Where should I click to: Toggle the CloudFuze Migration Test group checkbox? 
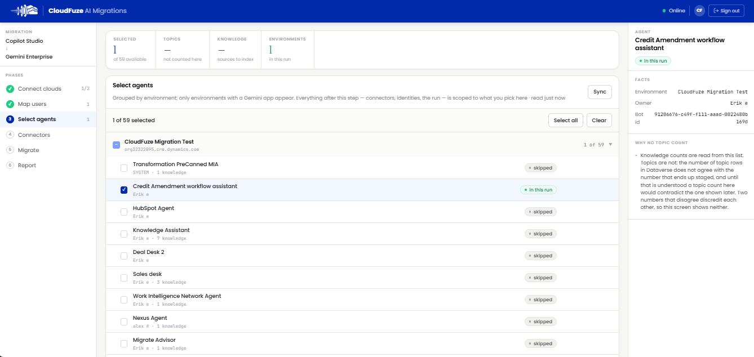coord(116,145)
